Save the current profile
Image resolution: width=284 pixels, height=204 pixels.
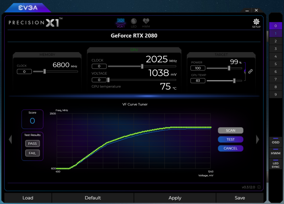click(240, 198)
